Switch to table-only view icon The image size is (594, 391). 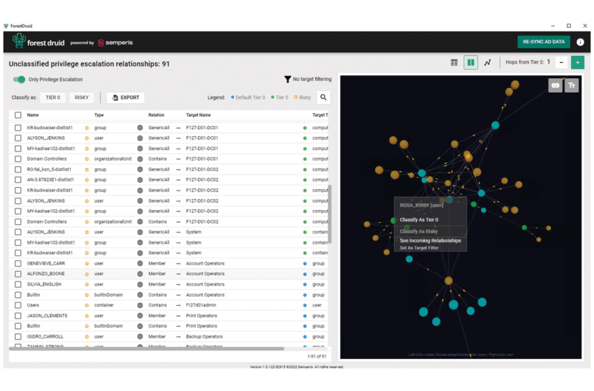pos(454,63)
